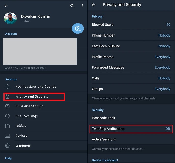Viewport: 175px width, 163px height.
Task: Open Blocked Users list
Action: click(131, 25)
